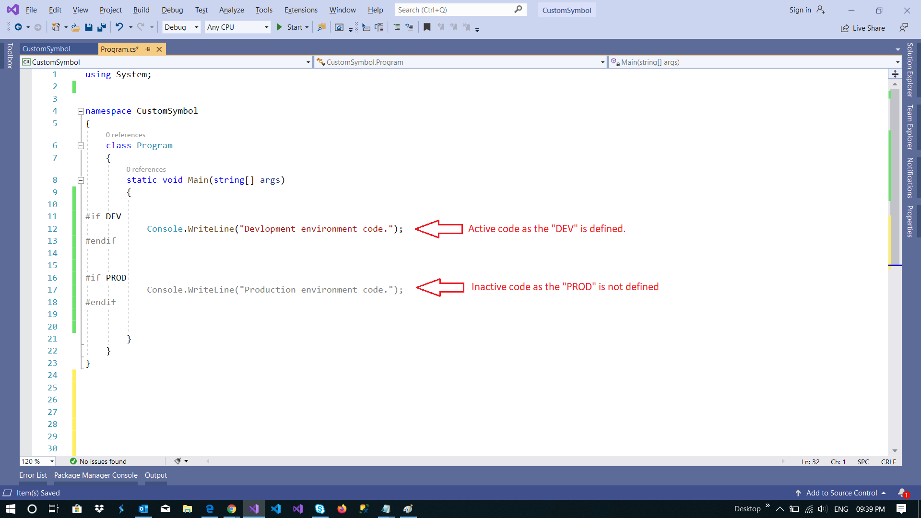Click the Toggle Bookmark icon

point(427,27)
